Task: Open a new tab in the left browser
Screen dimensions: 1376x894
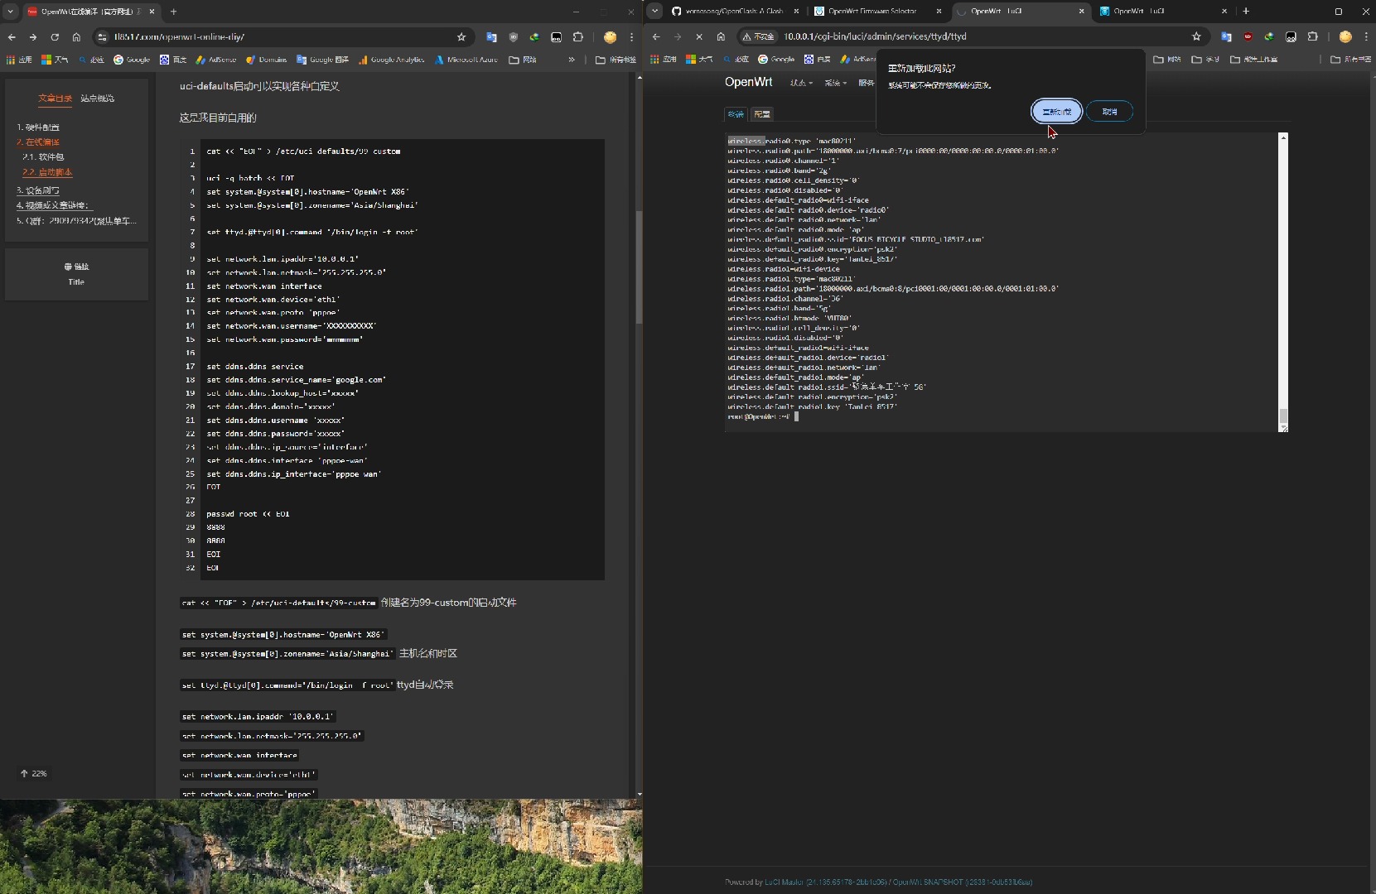Action: coord(173,12)
